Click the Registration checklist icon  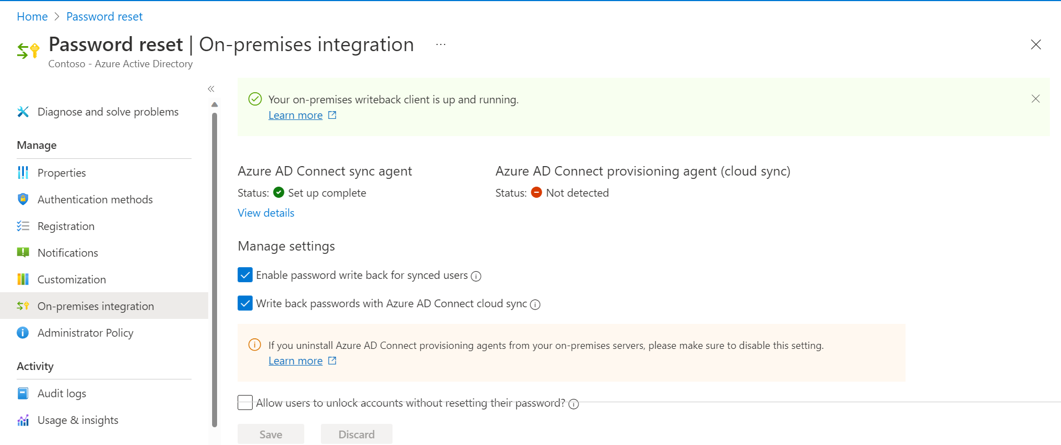pos(23,226)
